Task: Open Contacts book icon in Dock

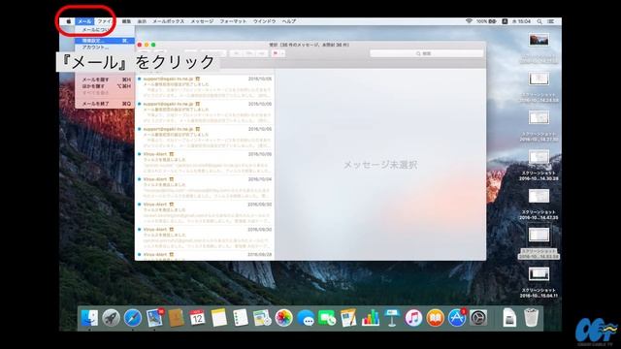Action: [176, 318]
